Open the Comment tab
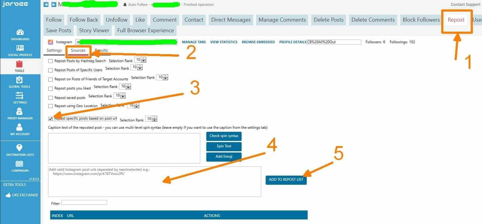This screenshot has height=224, width=482. point(165,20)
